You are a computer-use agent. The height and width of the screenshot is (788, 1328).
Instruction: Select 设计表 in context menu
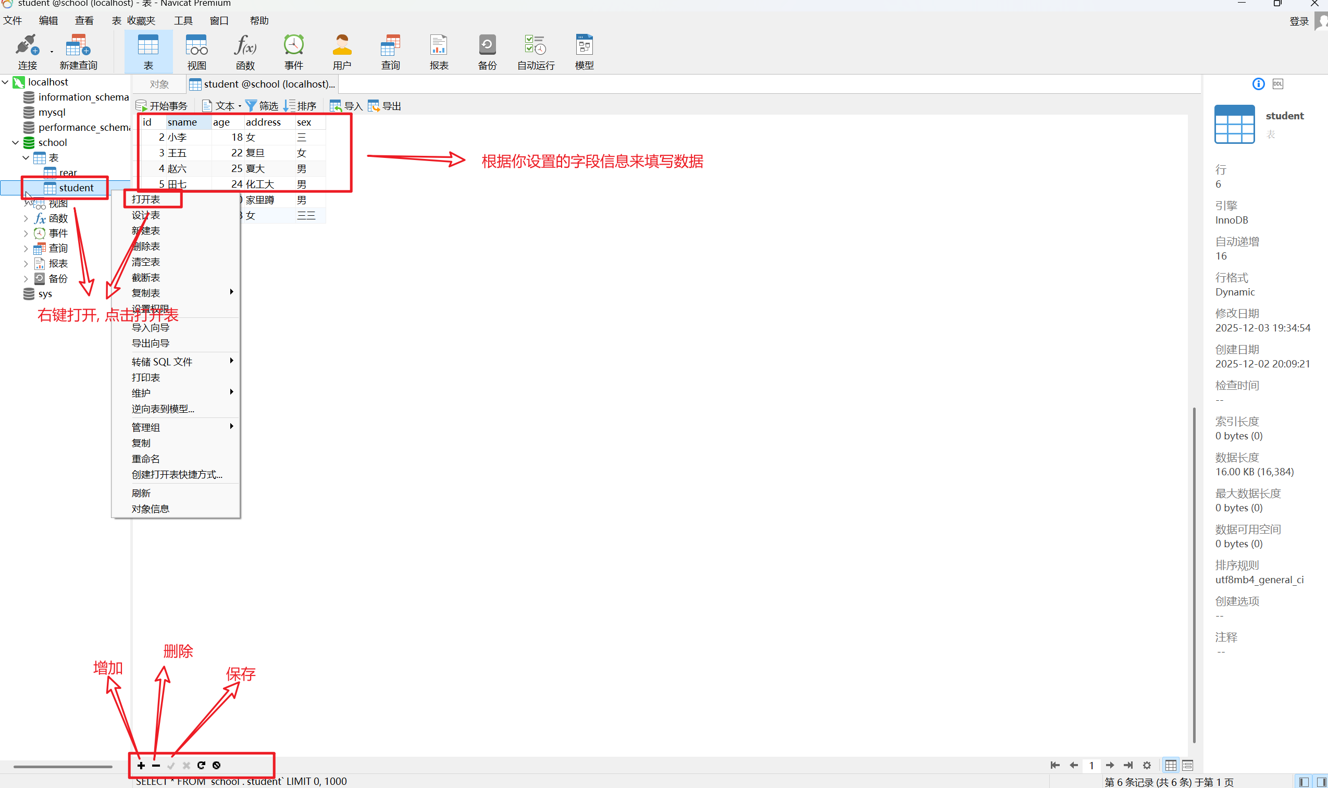coord(146,215)
